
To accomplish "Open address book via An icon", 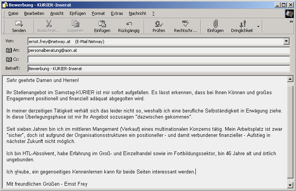I will 9,50.
